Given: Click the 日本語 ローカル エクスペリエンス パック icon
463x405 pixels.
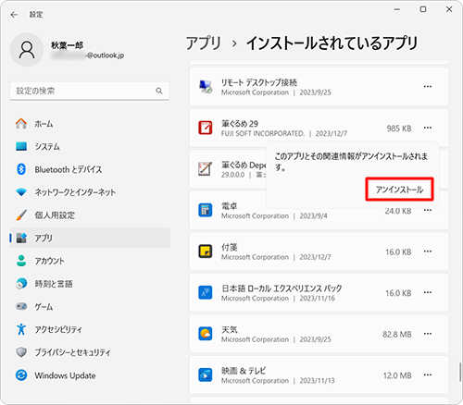Looking at the screenshot, I should click(x=206, y=292).
